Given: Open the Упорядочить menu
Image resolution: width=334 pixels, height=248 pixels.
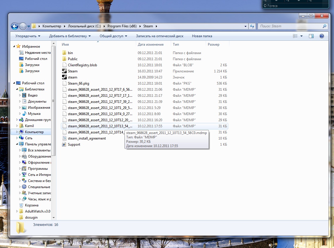Looking at the screenshot, I should point(28,36).
